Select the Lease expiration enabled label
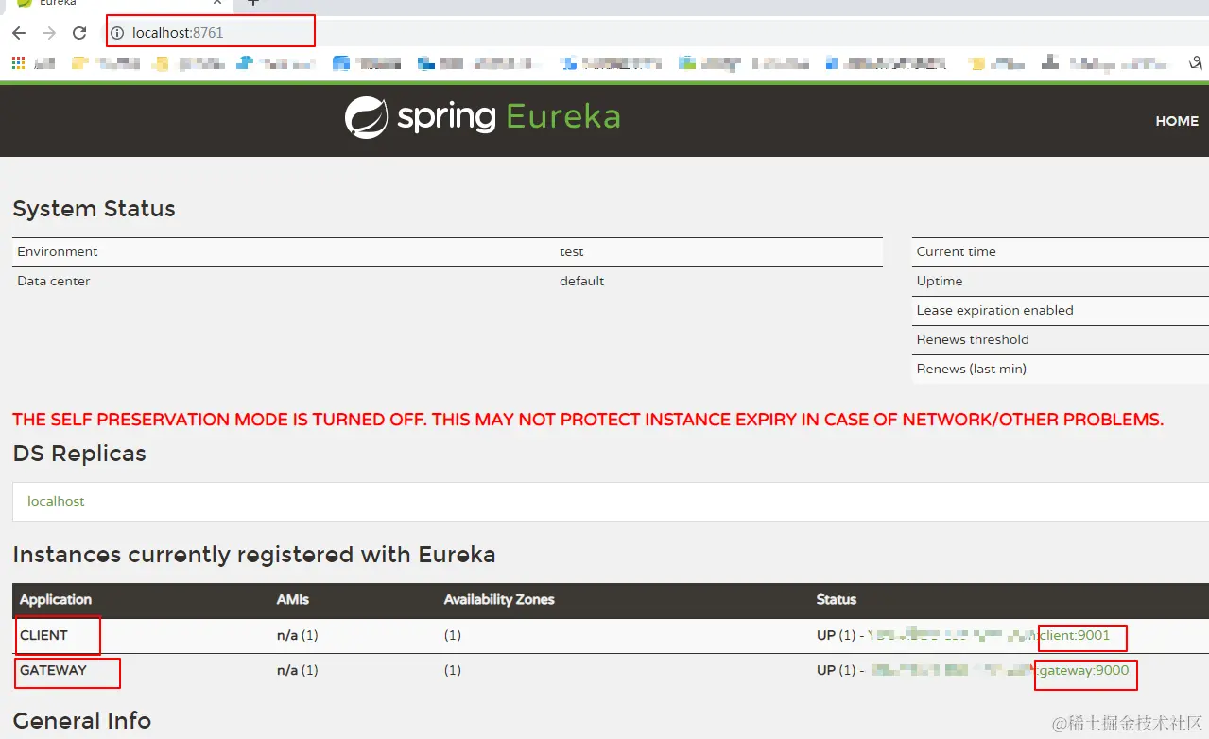This screenshot has height=739, width=1209. click(994, 310)
